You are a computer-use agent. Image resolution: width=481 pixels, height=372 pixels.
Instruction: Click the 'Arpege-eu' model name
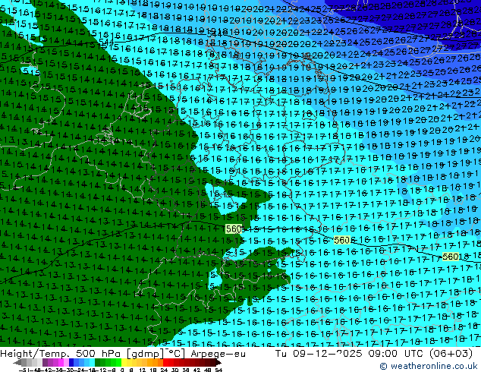pos(218,354)
